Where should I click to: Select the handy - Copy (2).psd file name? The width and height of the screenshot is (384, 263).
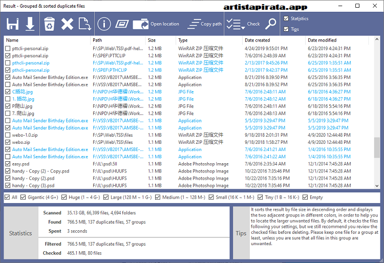[33, 179]
